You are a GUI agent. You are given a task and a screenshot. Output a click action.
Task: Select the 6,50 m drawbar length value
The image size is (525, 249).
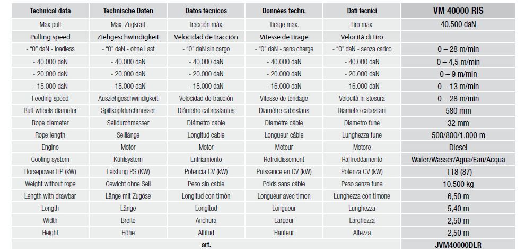point(458,196)
